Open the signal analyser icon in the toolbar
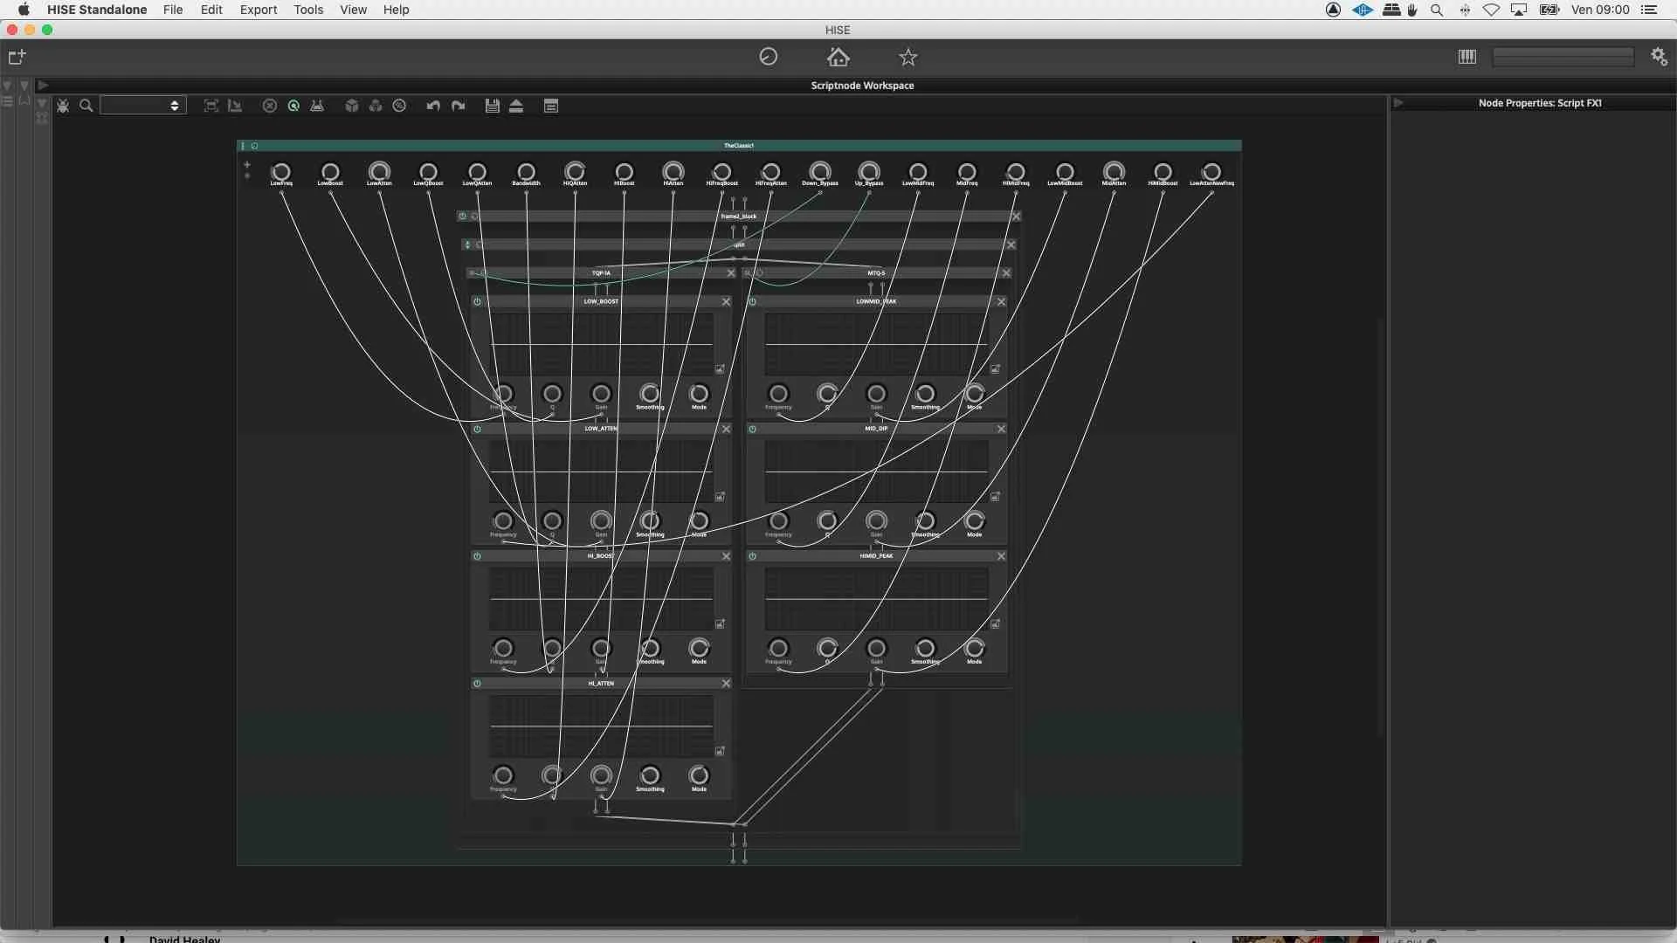 317,105
